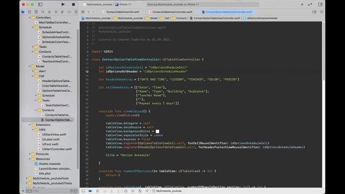Open the Symbol navigator
The image size is (345, 194).
(x=36, y=12)
